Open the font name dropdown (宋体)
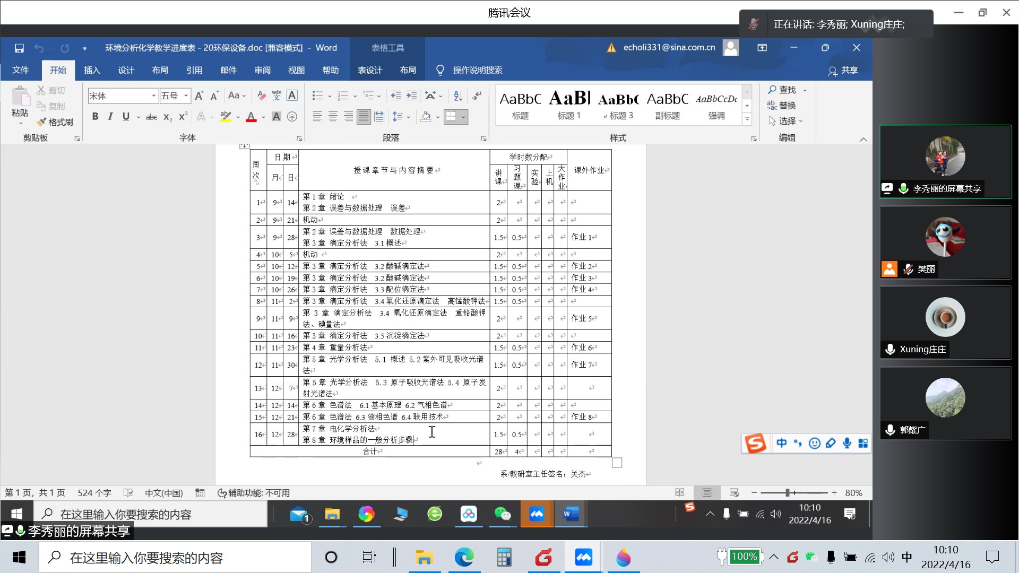 (153, 96)
